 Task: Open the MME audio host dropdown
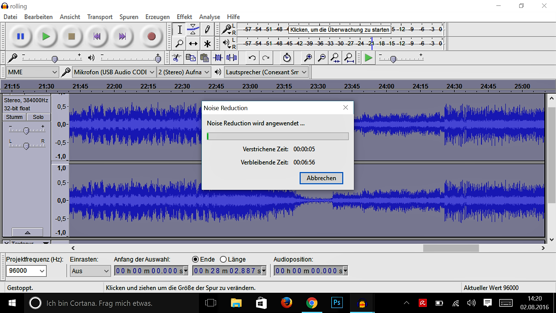(x=32, y=72)
